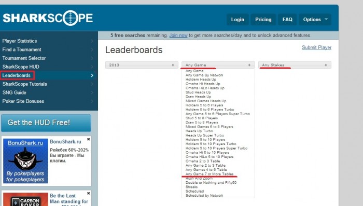The height and width of the screenshot is (206, 363).
Task: Select 'Holdem Heads Up' option
Action: (x=201, y=80)
